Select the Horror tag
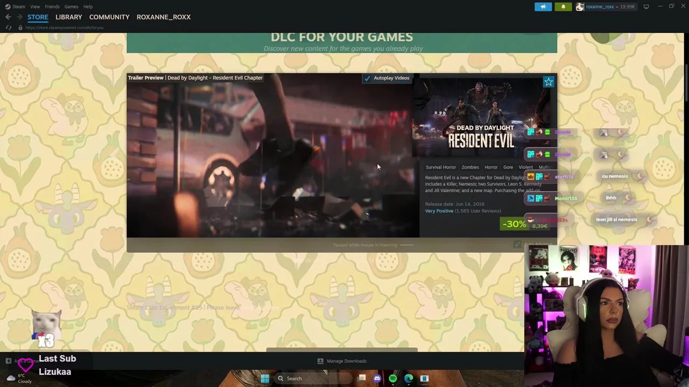689x387 pixels. tap(491, 167)
